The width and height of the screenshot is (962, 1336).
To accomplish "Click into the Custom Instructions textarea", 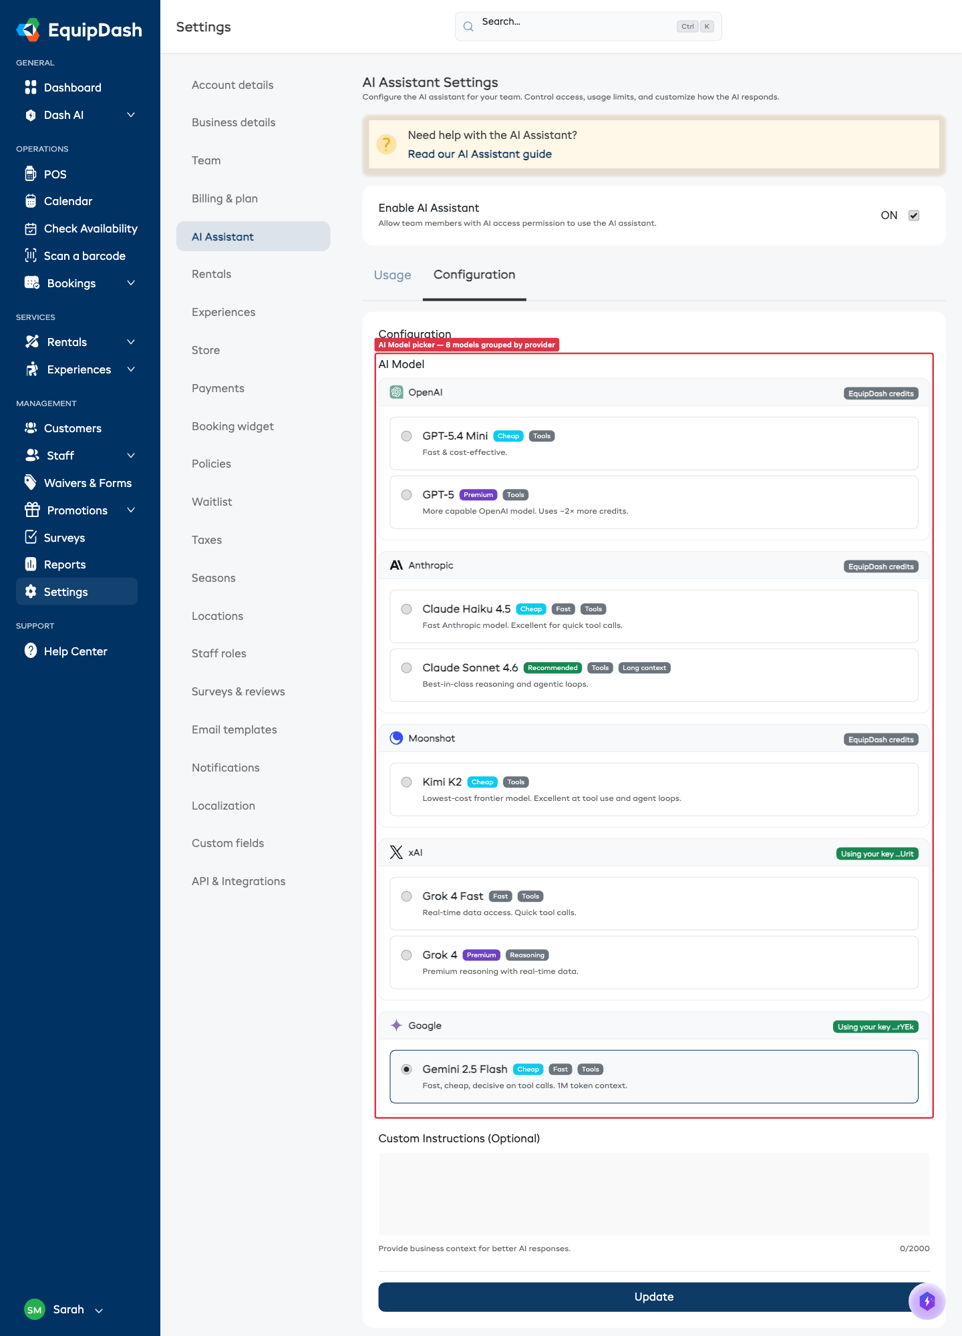I will 654,1194.
